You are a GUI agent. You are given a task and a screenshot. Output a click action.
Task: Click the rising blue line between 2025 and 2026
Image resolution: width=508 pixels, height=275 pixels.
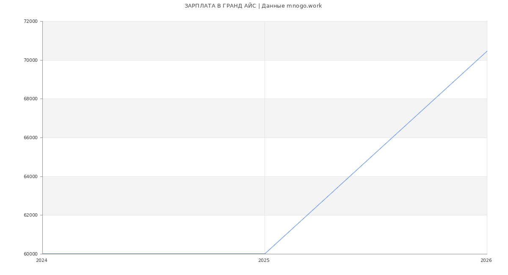pyautogui.click(x=376, y=152)
